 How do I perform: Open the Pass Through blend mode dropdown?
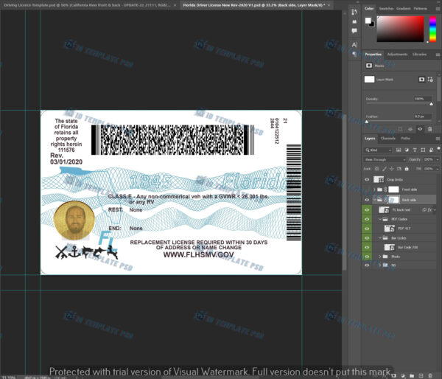[385, 159]
